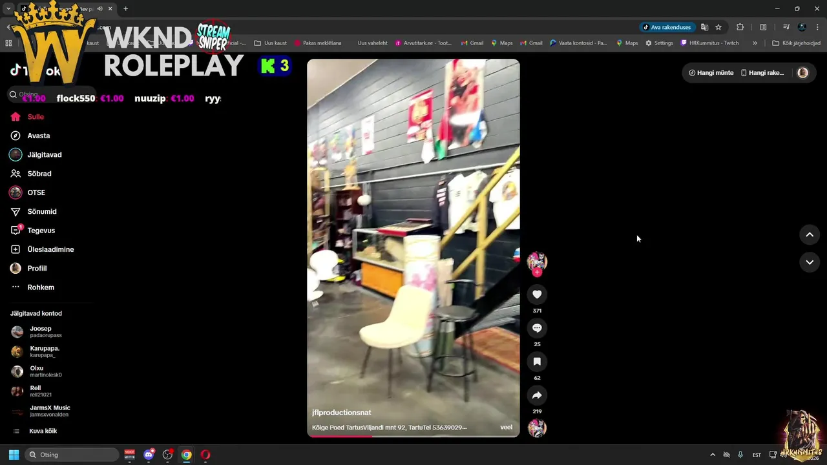Show hidden system tray icons
Image resolution: width=827 pixels, height=465 pixels.
click(x=713, y=455)
